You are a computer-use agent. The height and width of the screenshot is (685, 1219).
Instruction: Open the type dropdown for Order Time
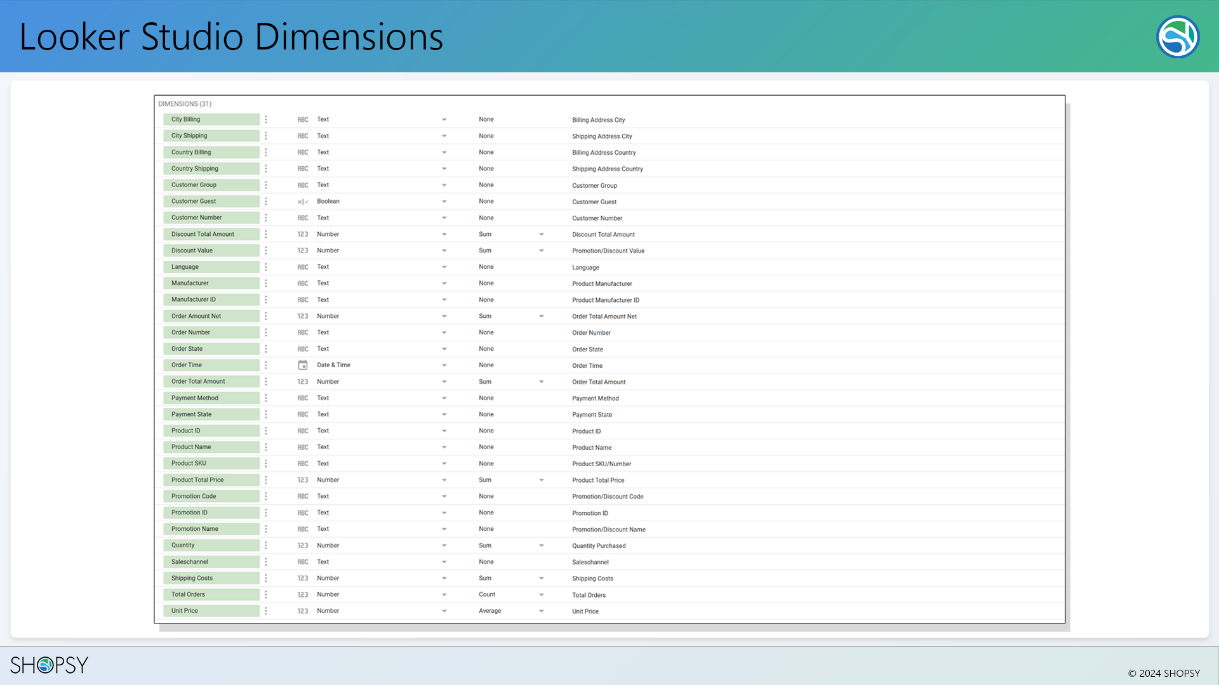point(444,365)
